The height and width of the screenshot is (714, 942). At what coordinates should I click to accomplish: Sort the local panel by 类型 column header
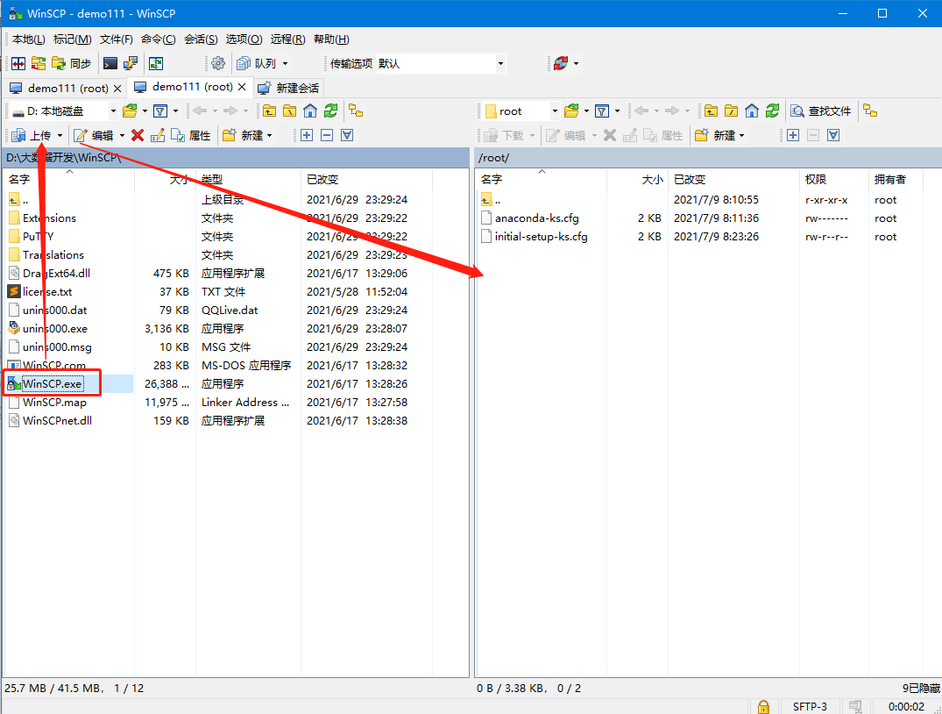click(248, 179)
